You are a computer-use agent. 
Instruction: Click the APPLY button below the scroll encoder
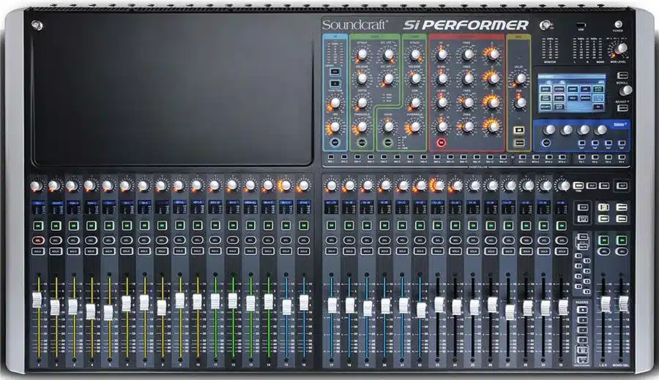click(x=623, y=108)
